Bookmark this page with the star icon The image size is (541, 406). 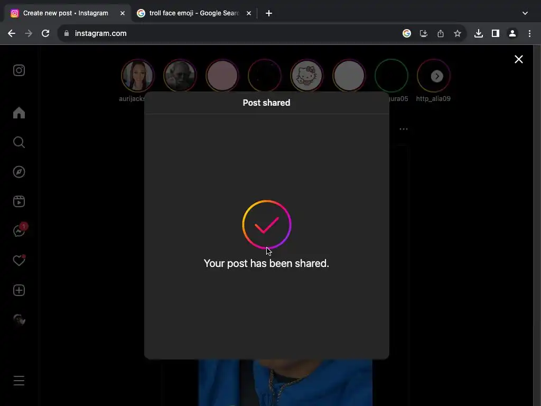pyautogui.click(x=457, y=33)
